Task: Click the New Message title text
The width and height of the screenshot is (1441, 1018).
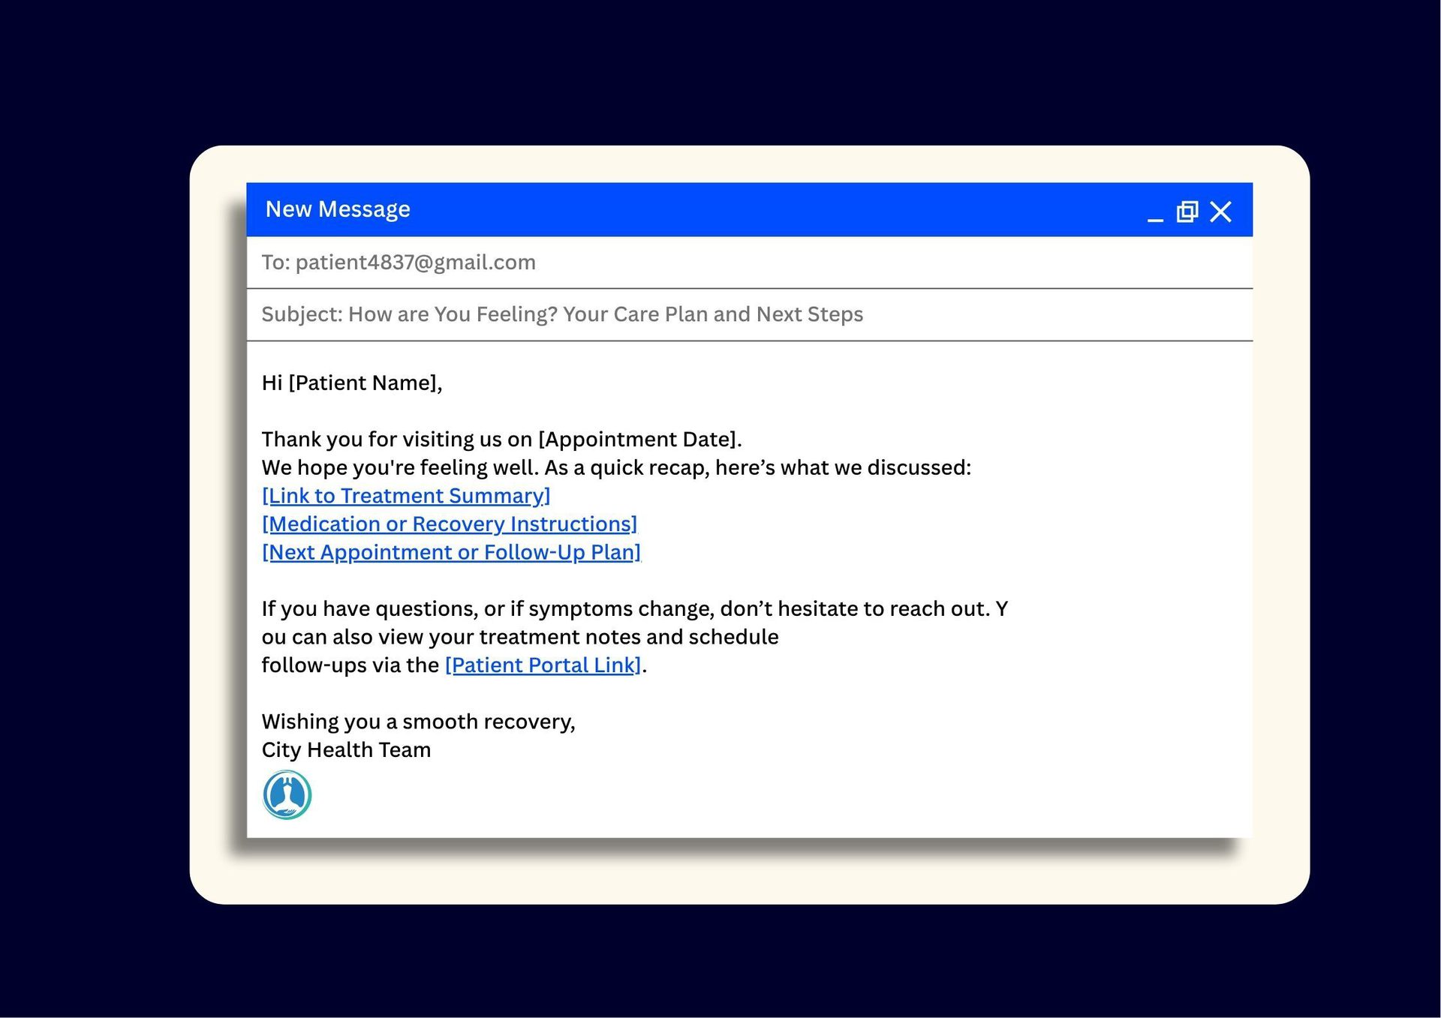Action: [338, 209]
